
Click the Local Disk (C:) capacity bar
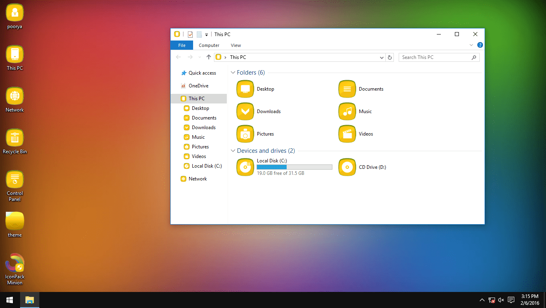point(294,167)
